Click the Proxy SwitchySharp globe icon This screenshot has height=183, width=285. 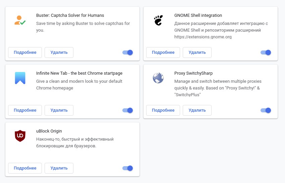pyautogui.click(x=158, y=78)
